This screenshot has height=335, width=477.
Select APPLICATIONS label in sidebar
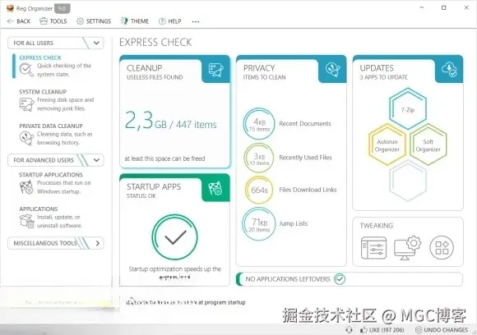(x=39, y=209)
